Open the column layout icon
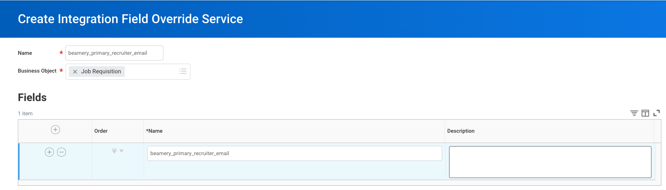 [x=645, y=113]
